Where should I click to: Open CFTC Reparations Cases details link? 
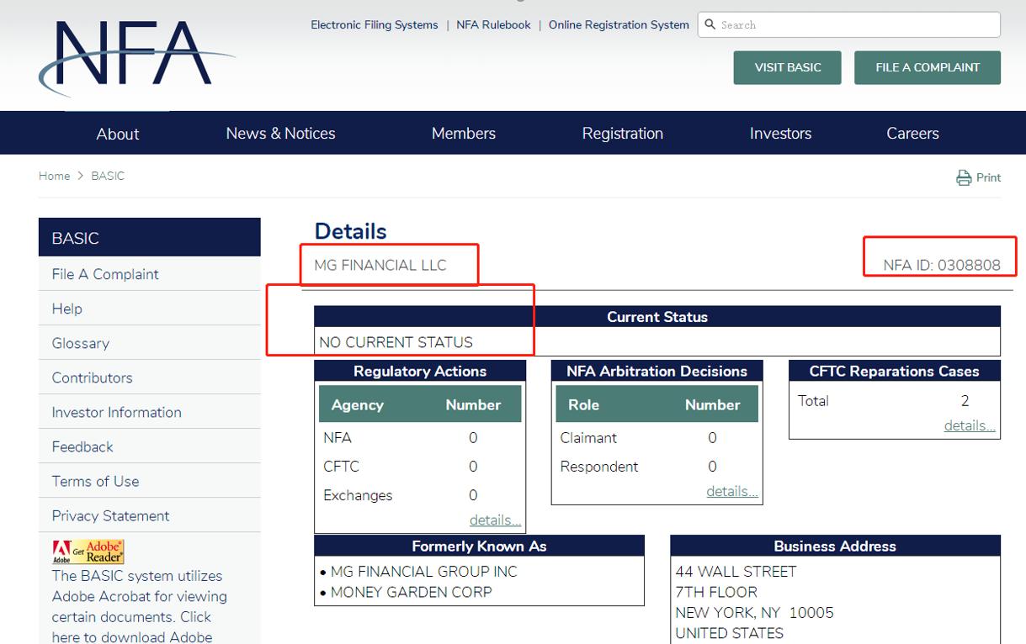point(970,425)
